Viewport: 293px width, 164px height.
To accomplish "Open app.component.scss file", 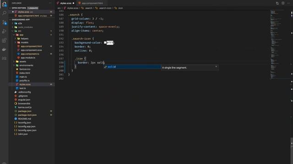I will coord(32,50).
